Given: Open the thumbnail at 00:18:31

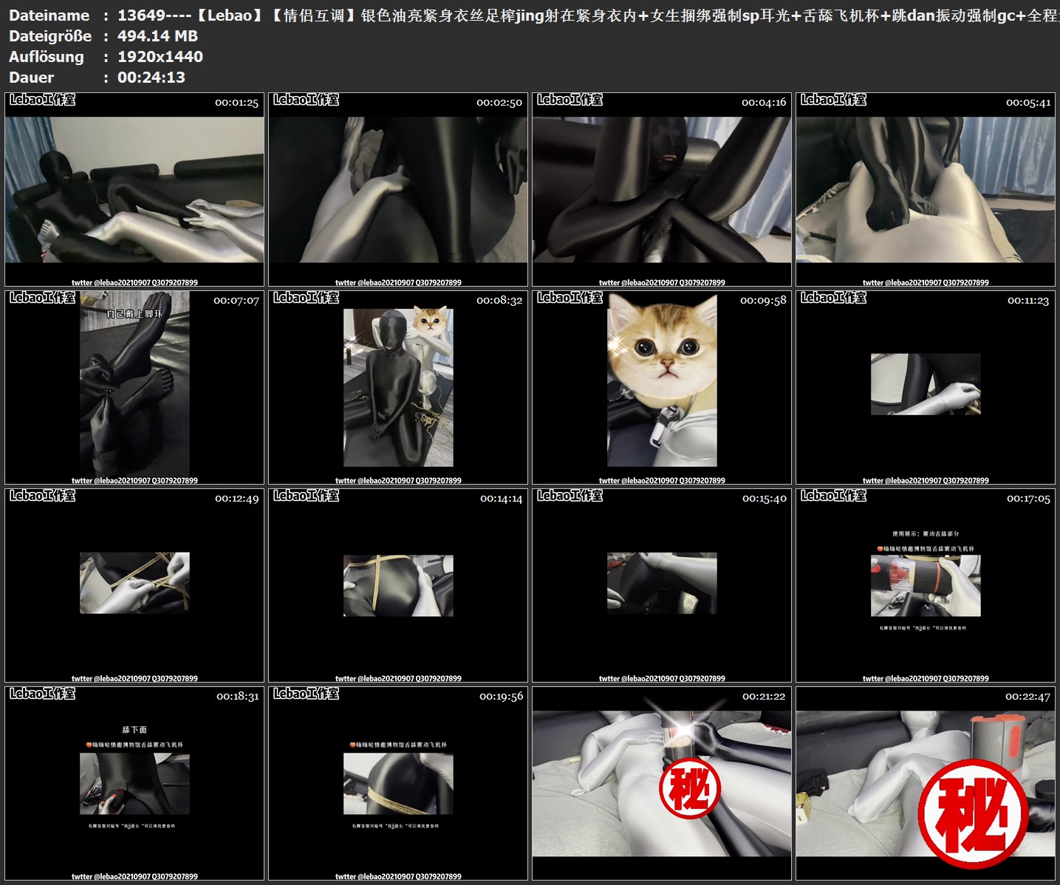Looking at the screenshot, I should [134, 783].
